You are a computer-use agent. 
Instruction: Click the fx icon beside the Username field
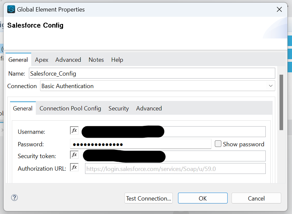tap(74, 130)
